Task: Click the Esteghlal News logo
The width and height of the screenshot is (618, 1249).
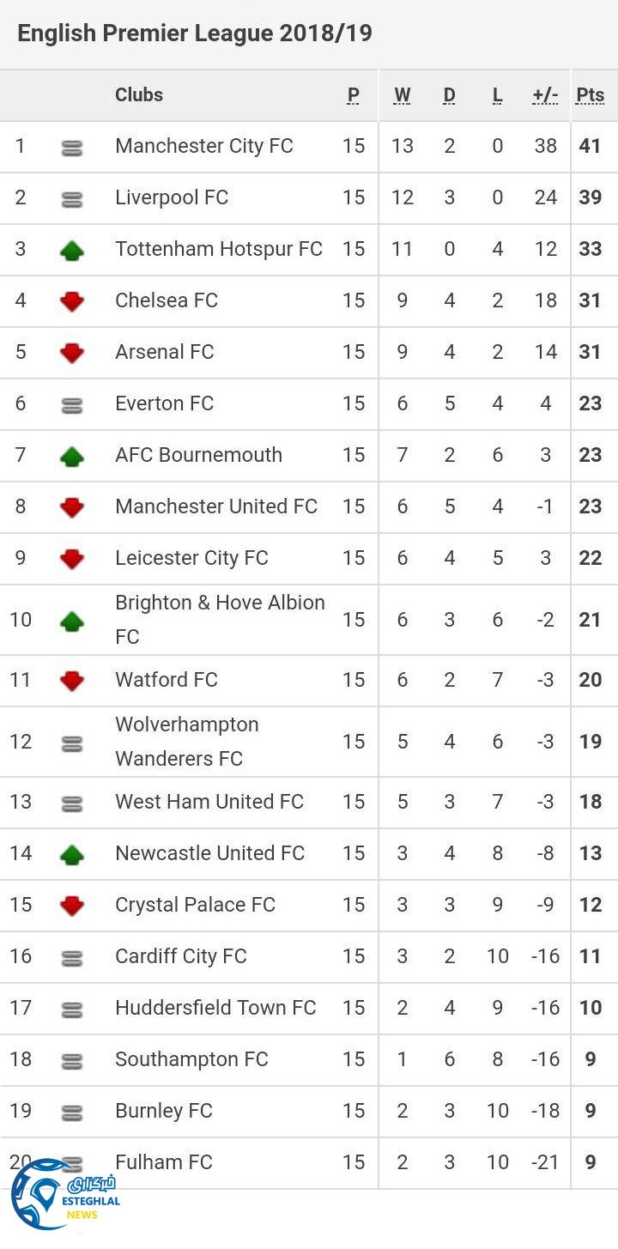Action: 64,1193
